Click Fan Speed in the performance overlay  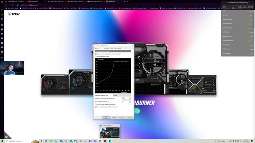coord(226,45)
